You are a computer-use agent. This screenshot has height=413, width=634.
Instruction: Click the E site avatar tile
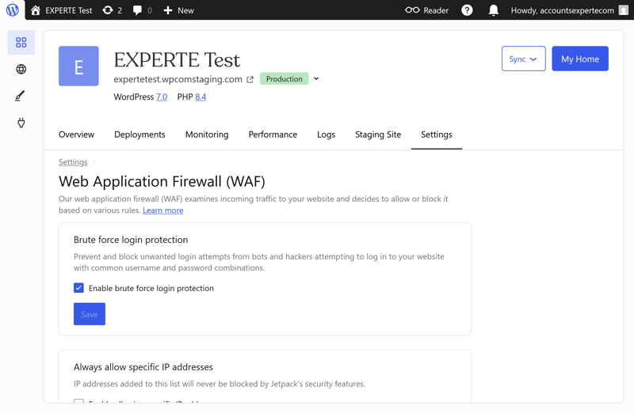pos(78,66)
